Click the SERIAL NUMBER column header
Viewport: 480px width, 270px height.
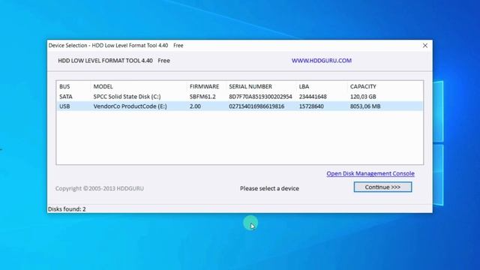[250, 87]
